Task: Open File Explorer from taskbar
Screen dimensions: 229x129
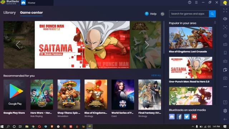Action: [x=27, y=126]
